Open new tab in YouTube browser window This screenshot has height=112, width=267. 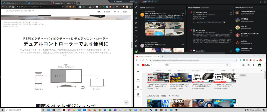point(163,57)
